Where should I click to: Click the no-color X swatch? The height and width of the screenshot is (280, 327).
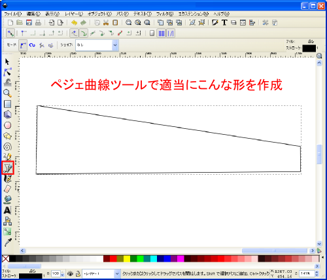(x=6, y=259)
